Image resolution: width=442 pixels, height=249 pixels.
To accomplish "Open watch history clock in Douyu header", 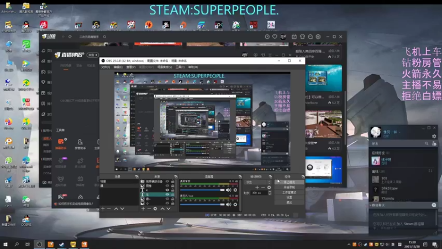I will (267, 37).
